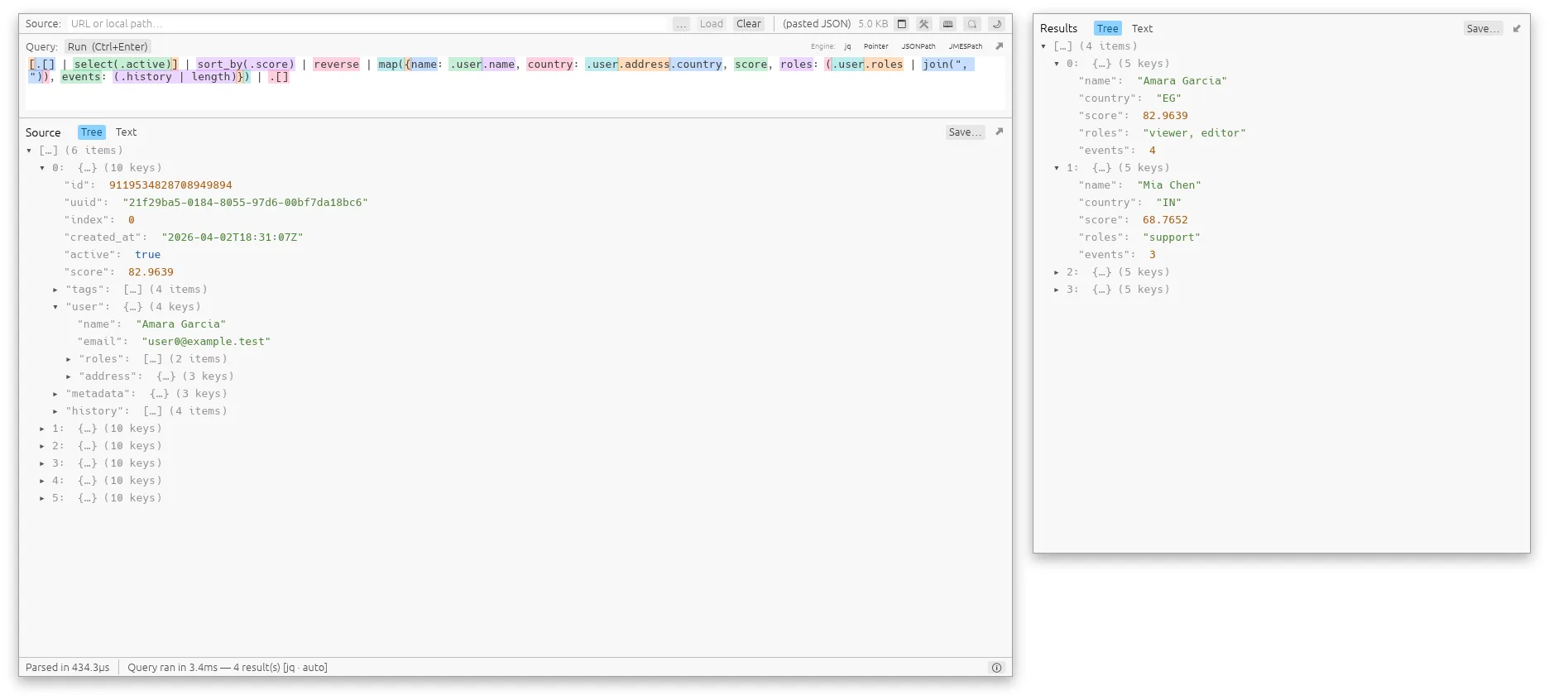This screenshot has height=700, width=1549.
Task: Select the JSONPath engine option
Action: coord(918,46)
